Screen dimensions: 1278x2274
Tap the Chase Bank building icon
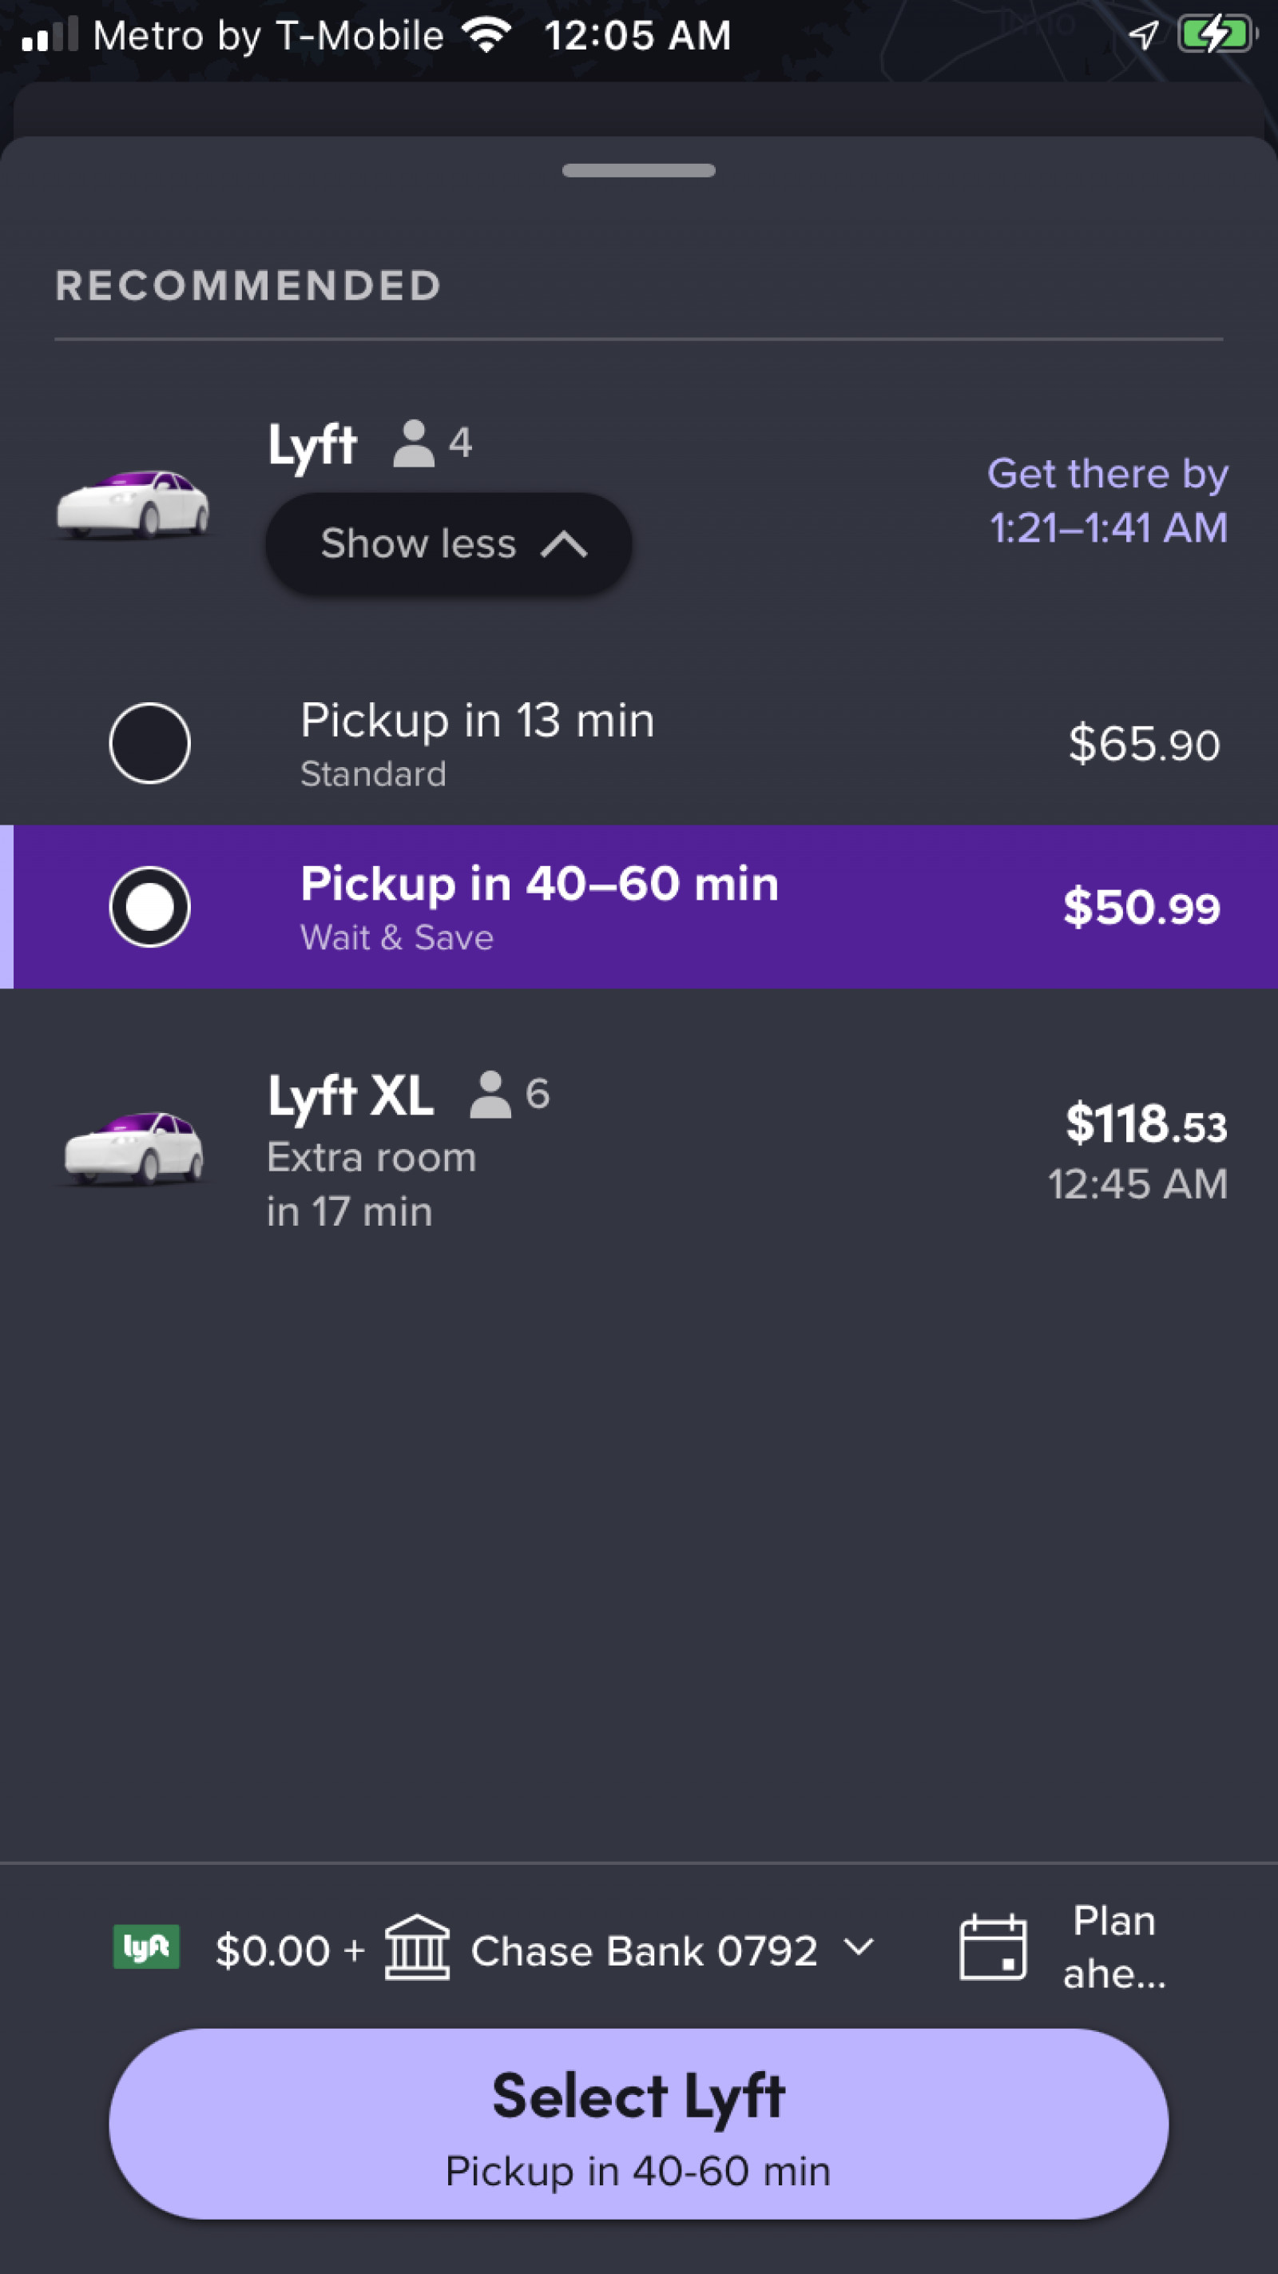[x=417, y=1947]
